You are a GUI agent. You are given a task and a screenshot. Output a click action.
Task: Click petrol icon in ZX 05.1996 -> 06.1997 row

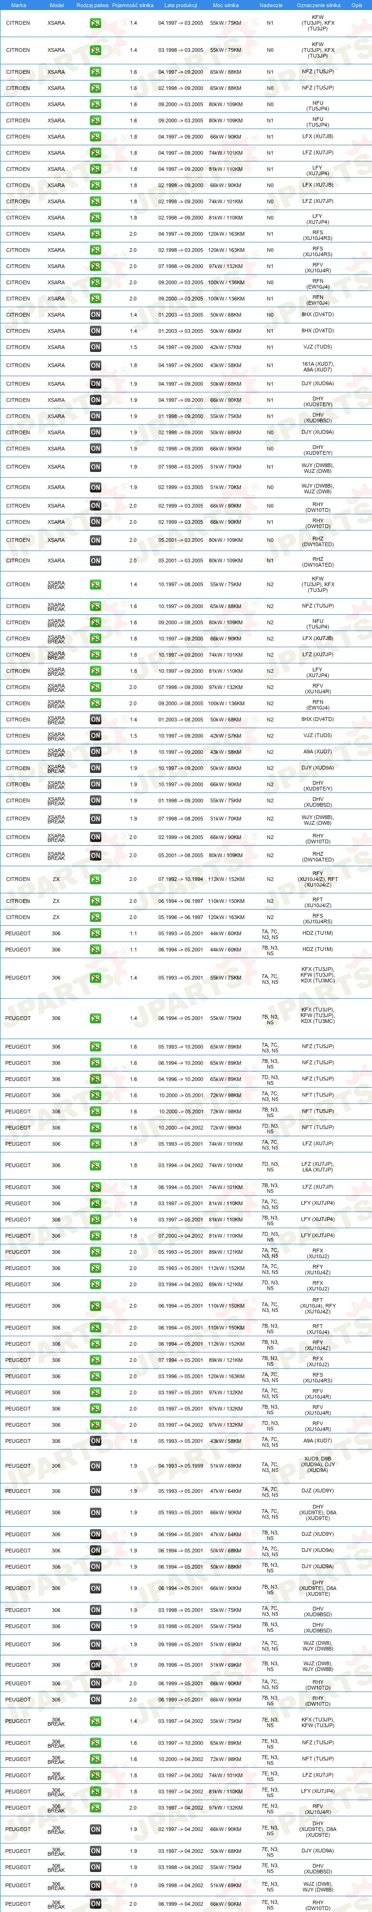tap(96, 917)
